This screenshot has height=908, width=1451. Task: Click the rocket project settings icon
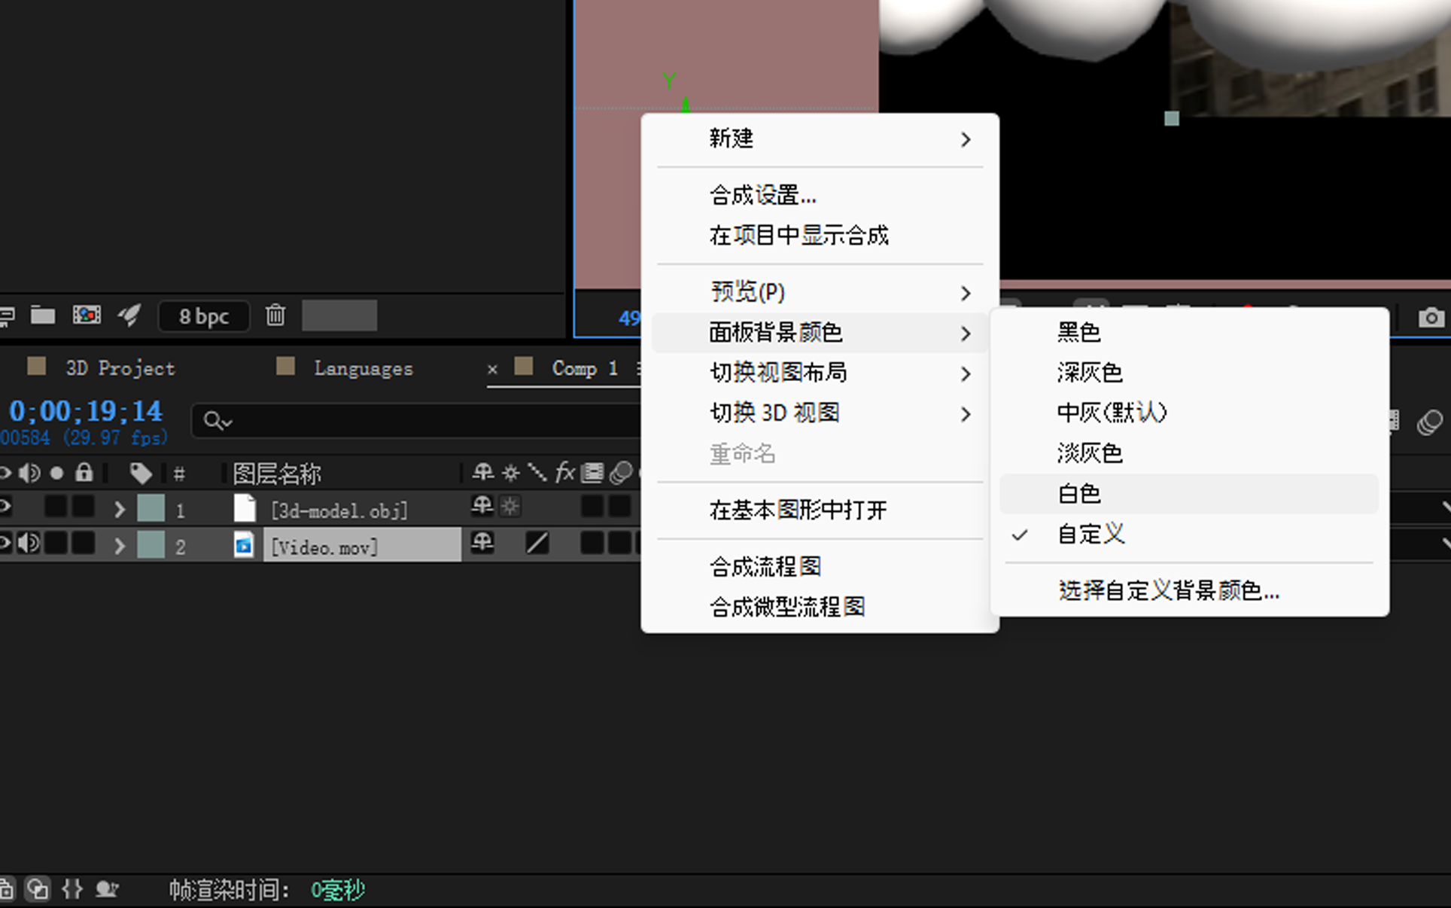129,315
